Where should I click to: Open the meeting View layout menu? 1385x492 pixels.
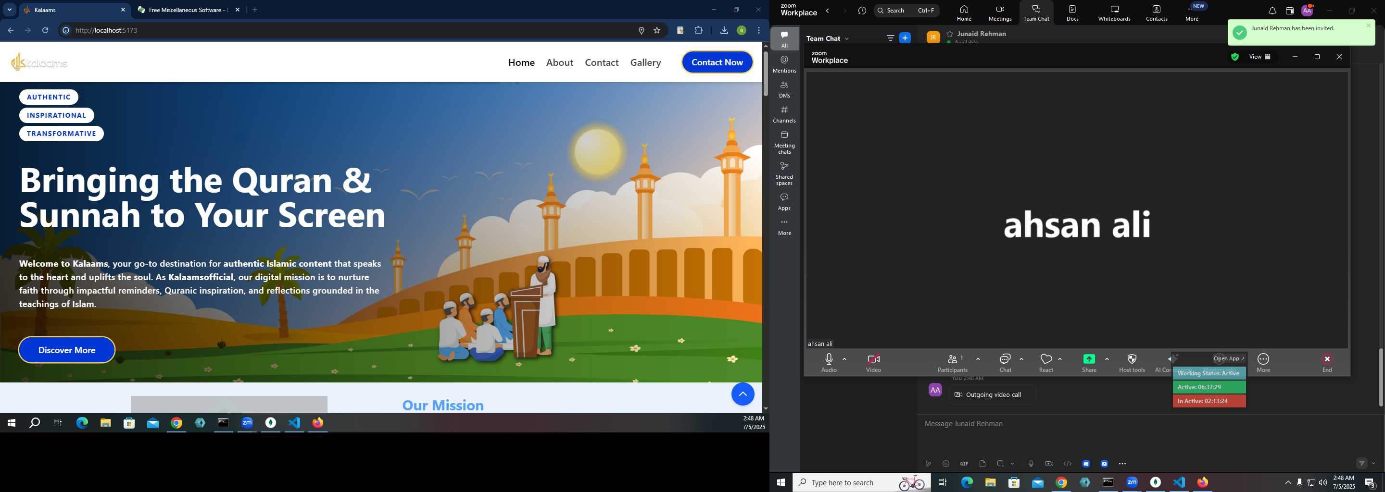pyautogui.click(x=1260, y=57)
